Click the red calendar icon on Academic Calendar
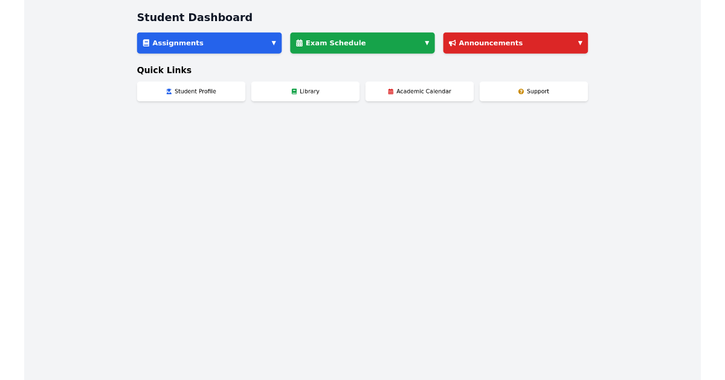 [x=390, y=91]
